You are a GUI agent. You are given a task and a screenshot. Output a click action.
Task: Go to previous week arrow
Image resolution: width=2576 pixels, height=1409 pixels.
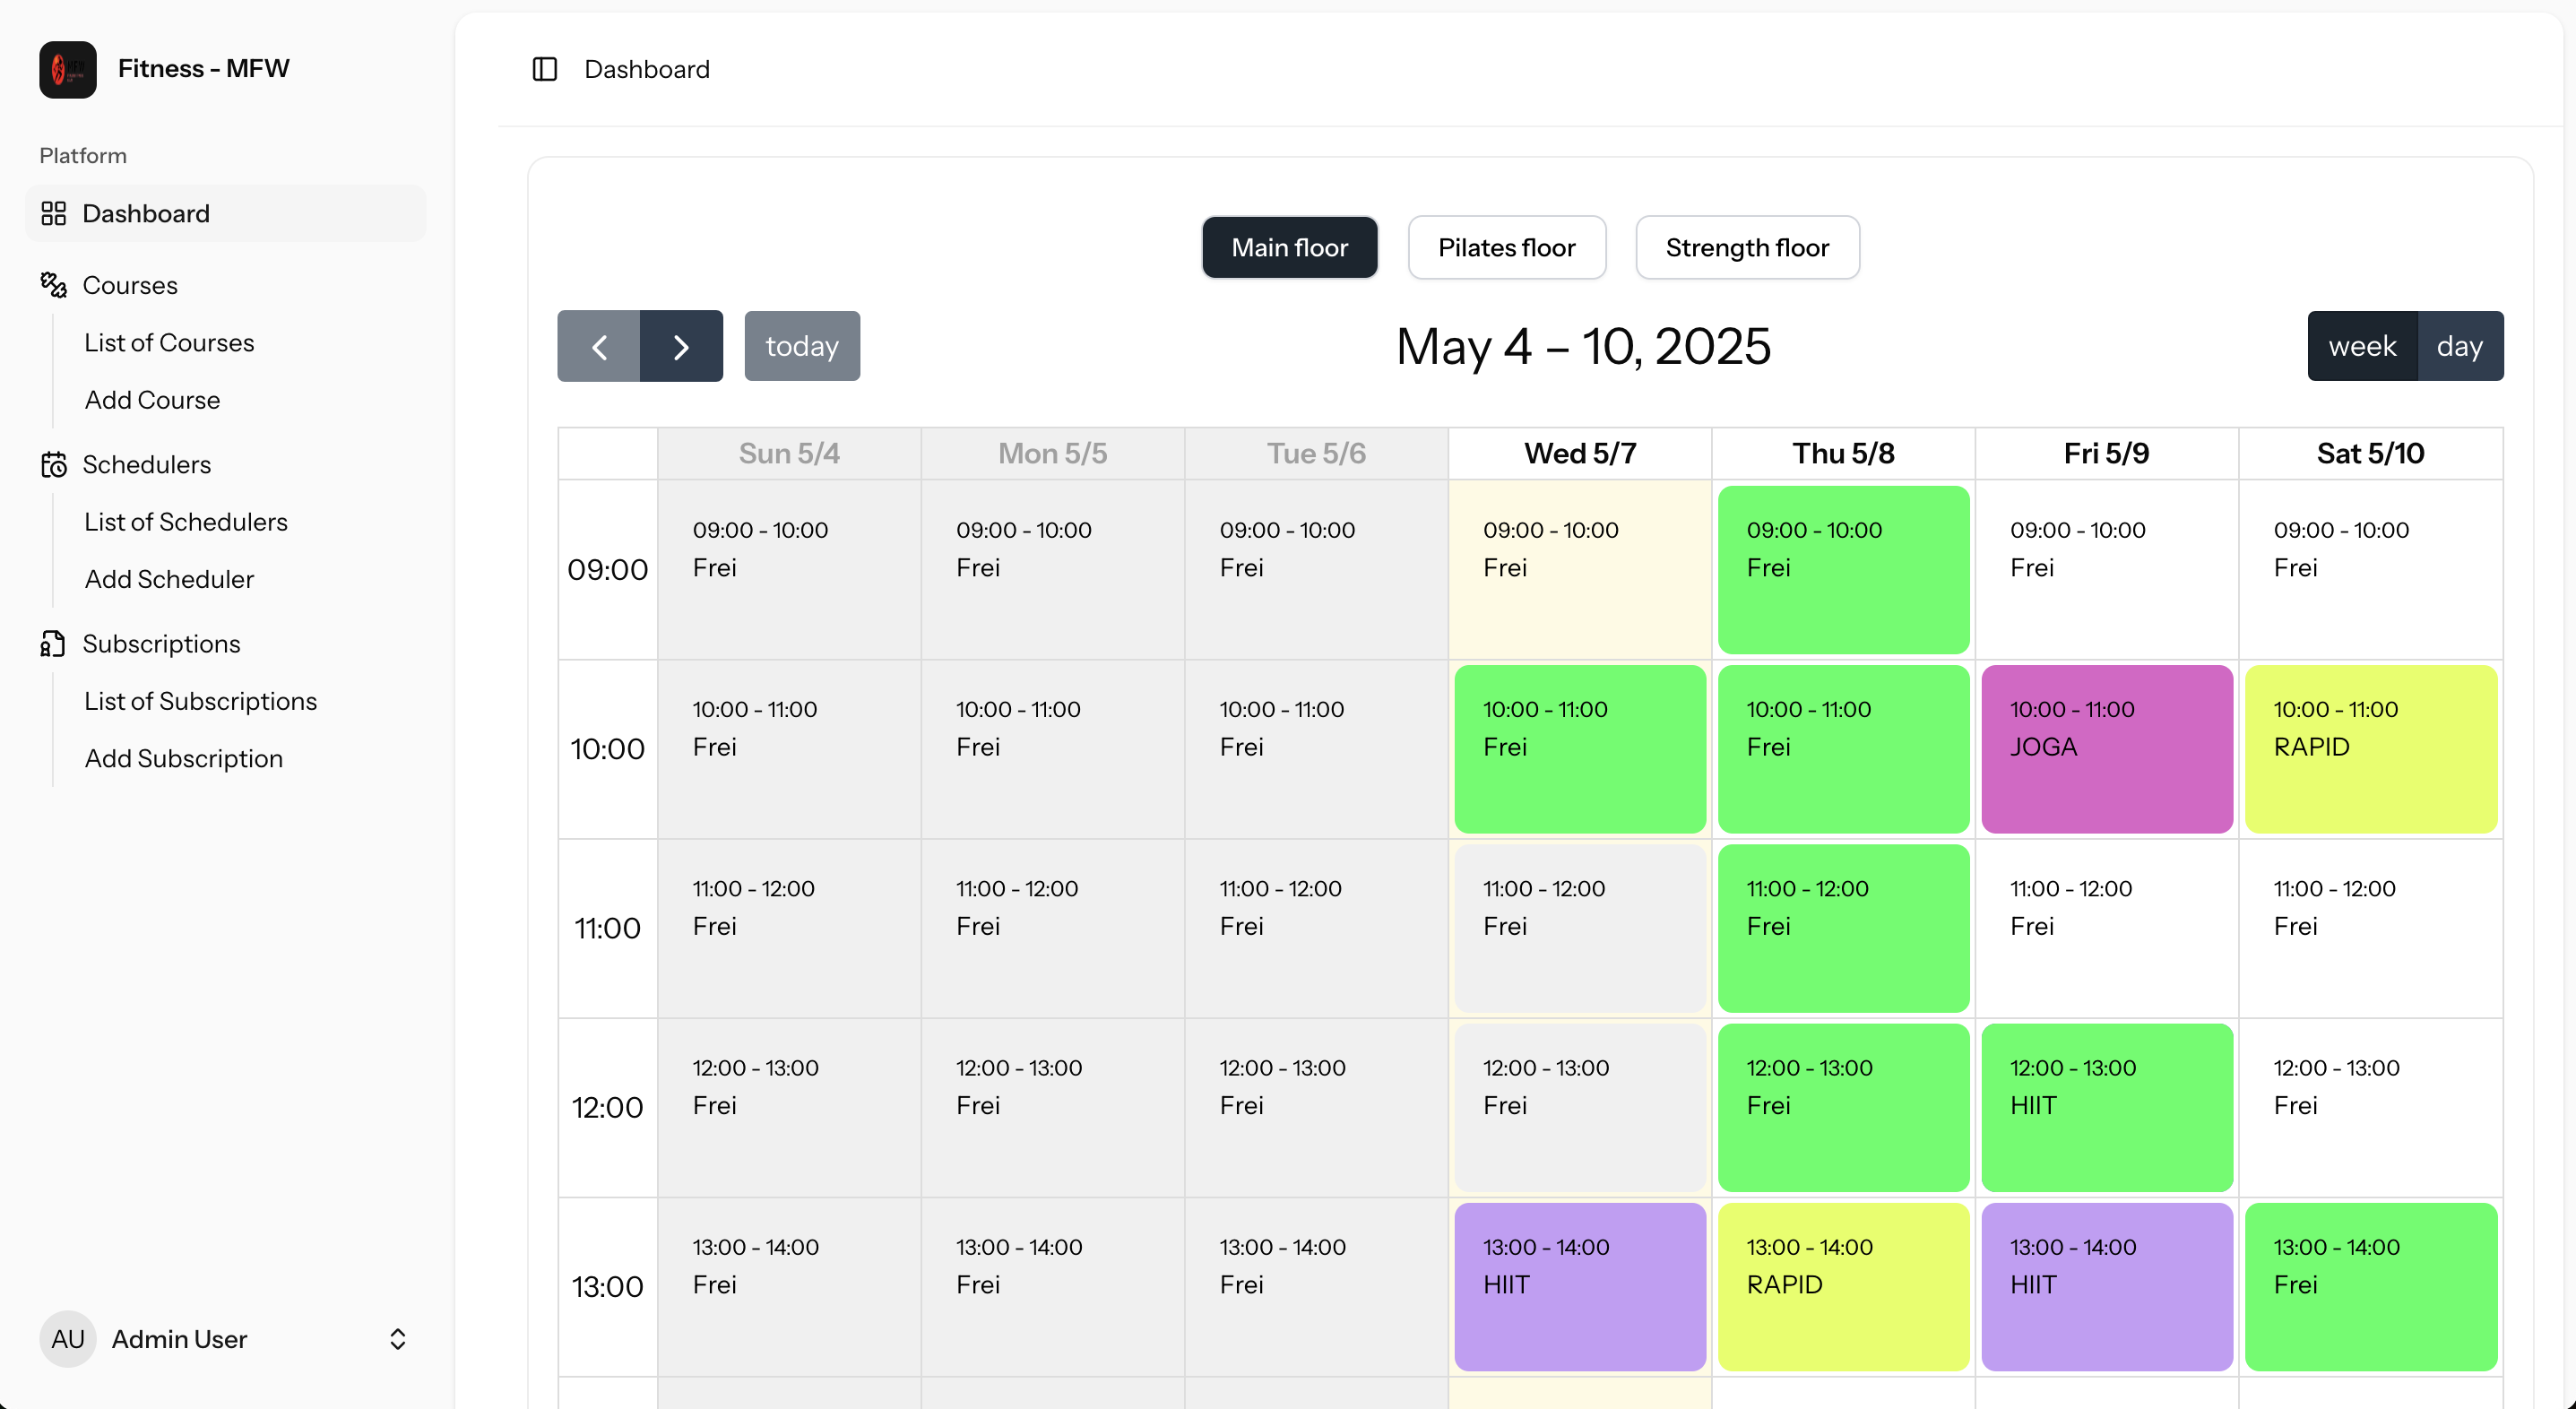599,346
